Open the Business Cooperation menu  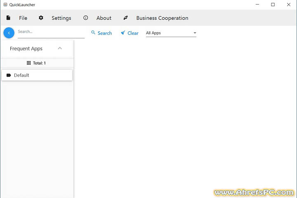(x=162, y=18)
